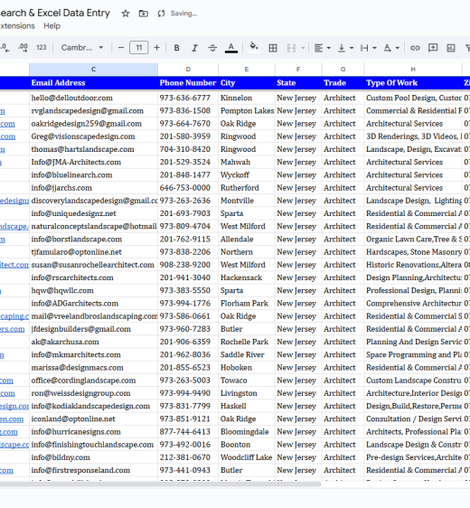Click the Saving status sync icon
470x508 pixels.
pyautogui.click(x=161, y=14)
